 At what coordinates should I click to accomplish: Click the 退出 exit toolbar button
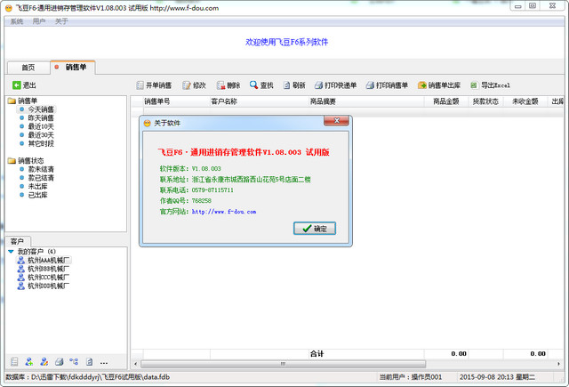point(24,85)
